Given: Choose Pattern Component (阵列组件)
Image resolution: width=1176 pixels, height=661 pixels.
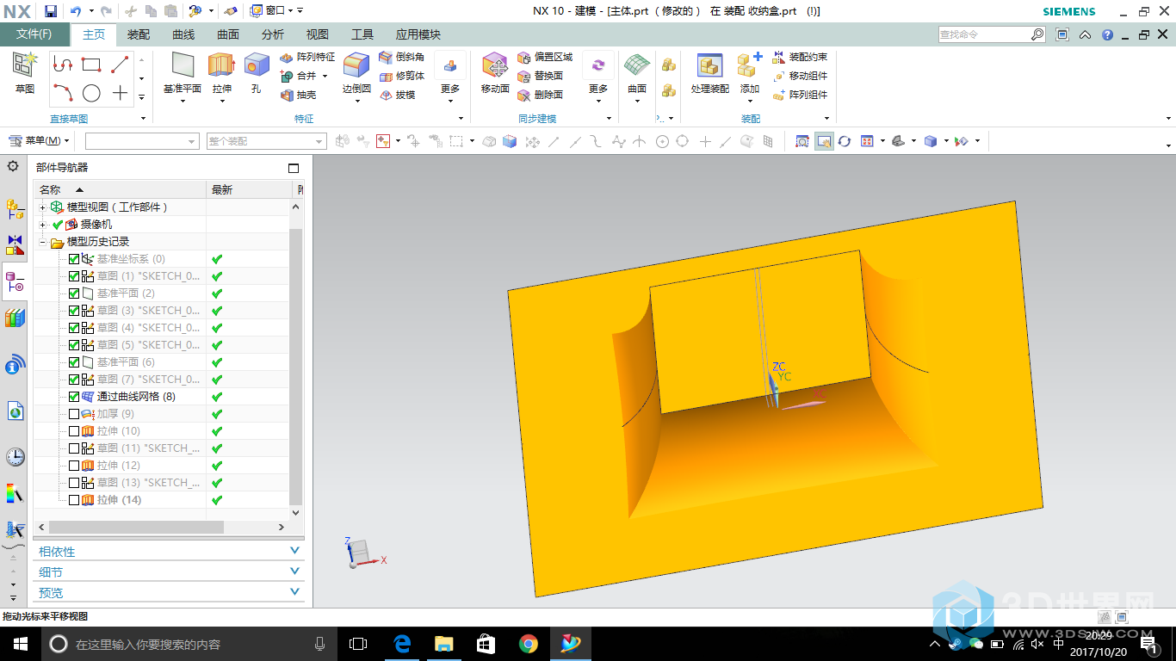Looking at the screenshot, I should coord(800,95).
